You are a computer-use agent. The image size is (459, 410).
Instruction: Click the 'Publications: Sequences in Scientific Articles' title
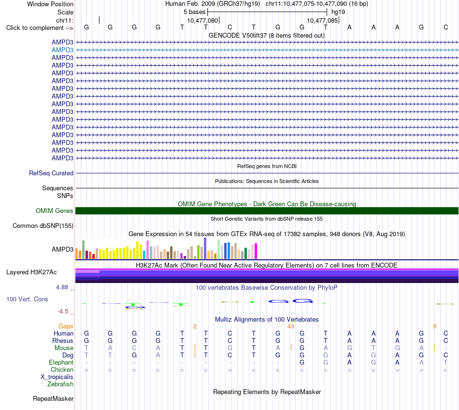coord(267,181)
